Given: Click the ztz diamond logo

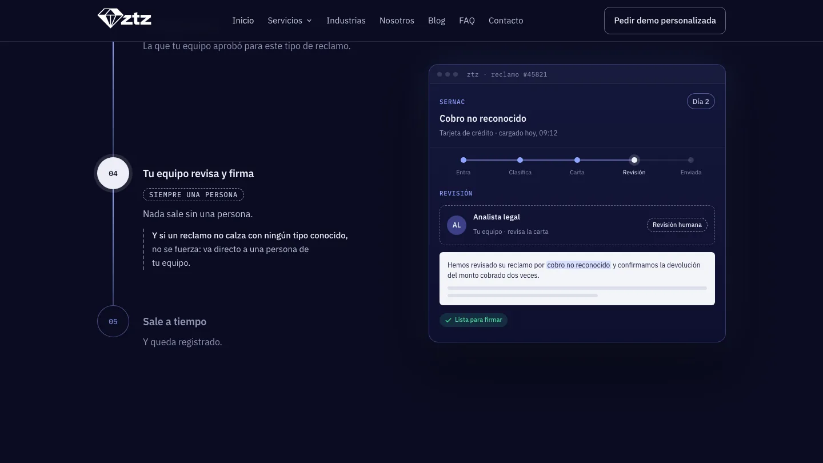Looking at the screenshot, I should pyautogui.click(x=125, y=18).
